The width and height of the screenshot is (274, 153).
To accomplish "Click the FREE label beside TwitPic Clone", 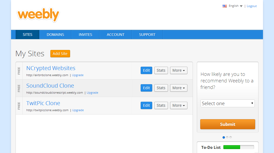I will click(x=19, y=106).
